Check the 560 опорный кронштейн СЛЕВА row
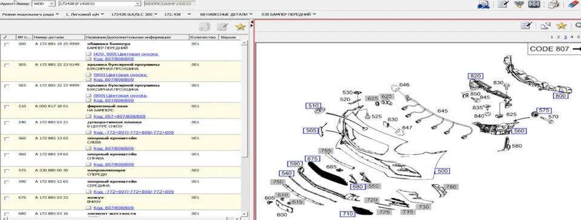 [x=6, y=138]
